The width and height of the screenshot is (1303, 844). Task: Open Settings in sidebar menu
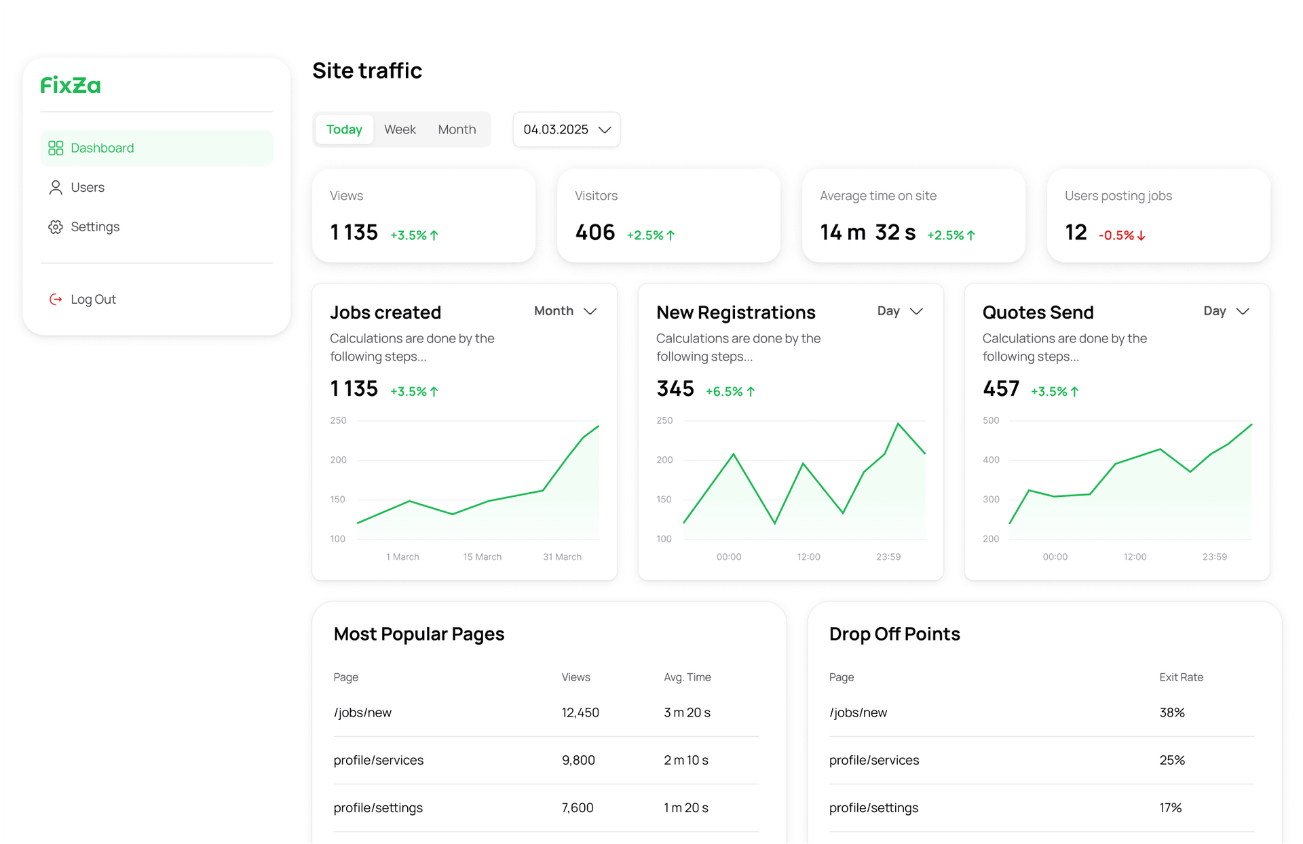click(95, 227)
